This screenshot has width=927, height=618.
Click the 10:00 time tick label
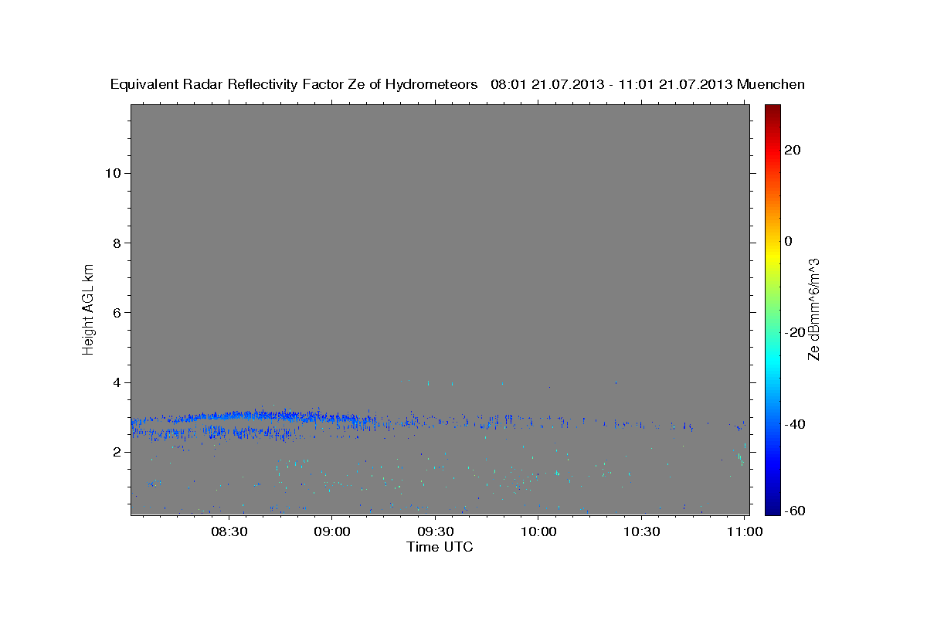[x=538, y=532]
